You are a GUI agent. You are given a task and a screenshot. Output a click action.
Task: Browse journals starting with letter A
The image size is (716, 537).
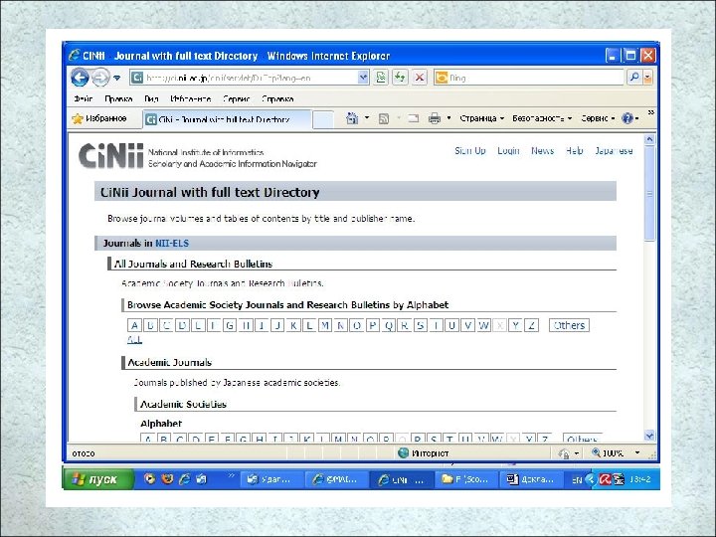[134, 325]
